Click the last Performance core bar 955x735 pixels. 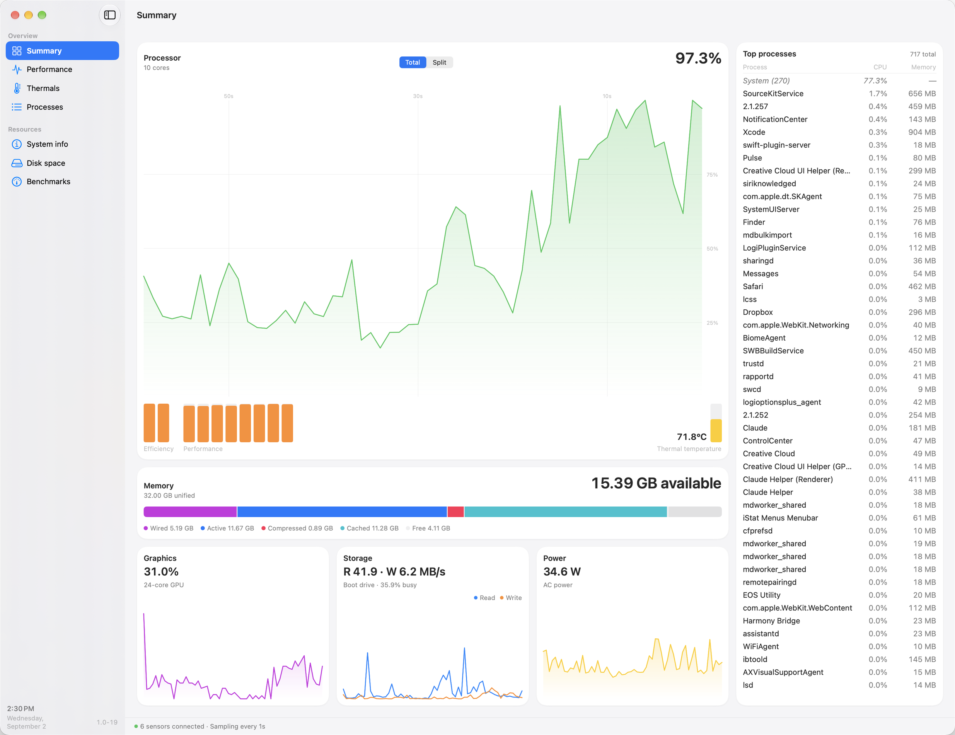tap(287, 423)
